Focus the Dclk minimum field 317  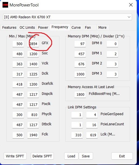pyautogui.click(x=18, y=74)
